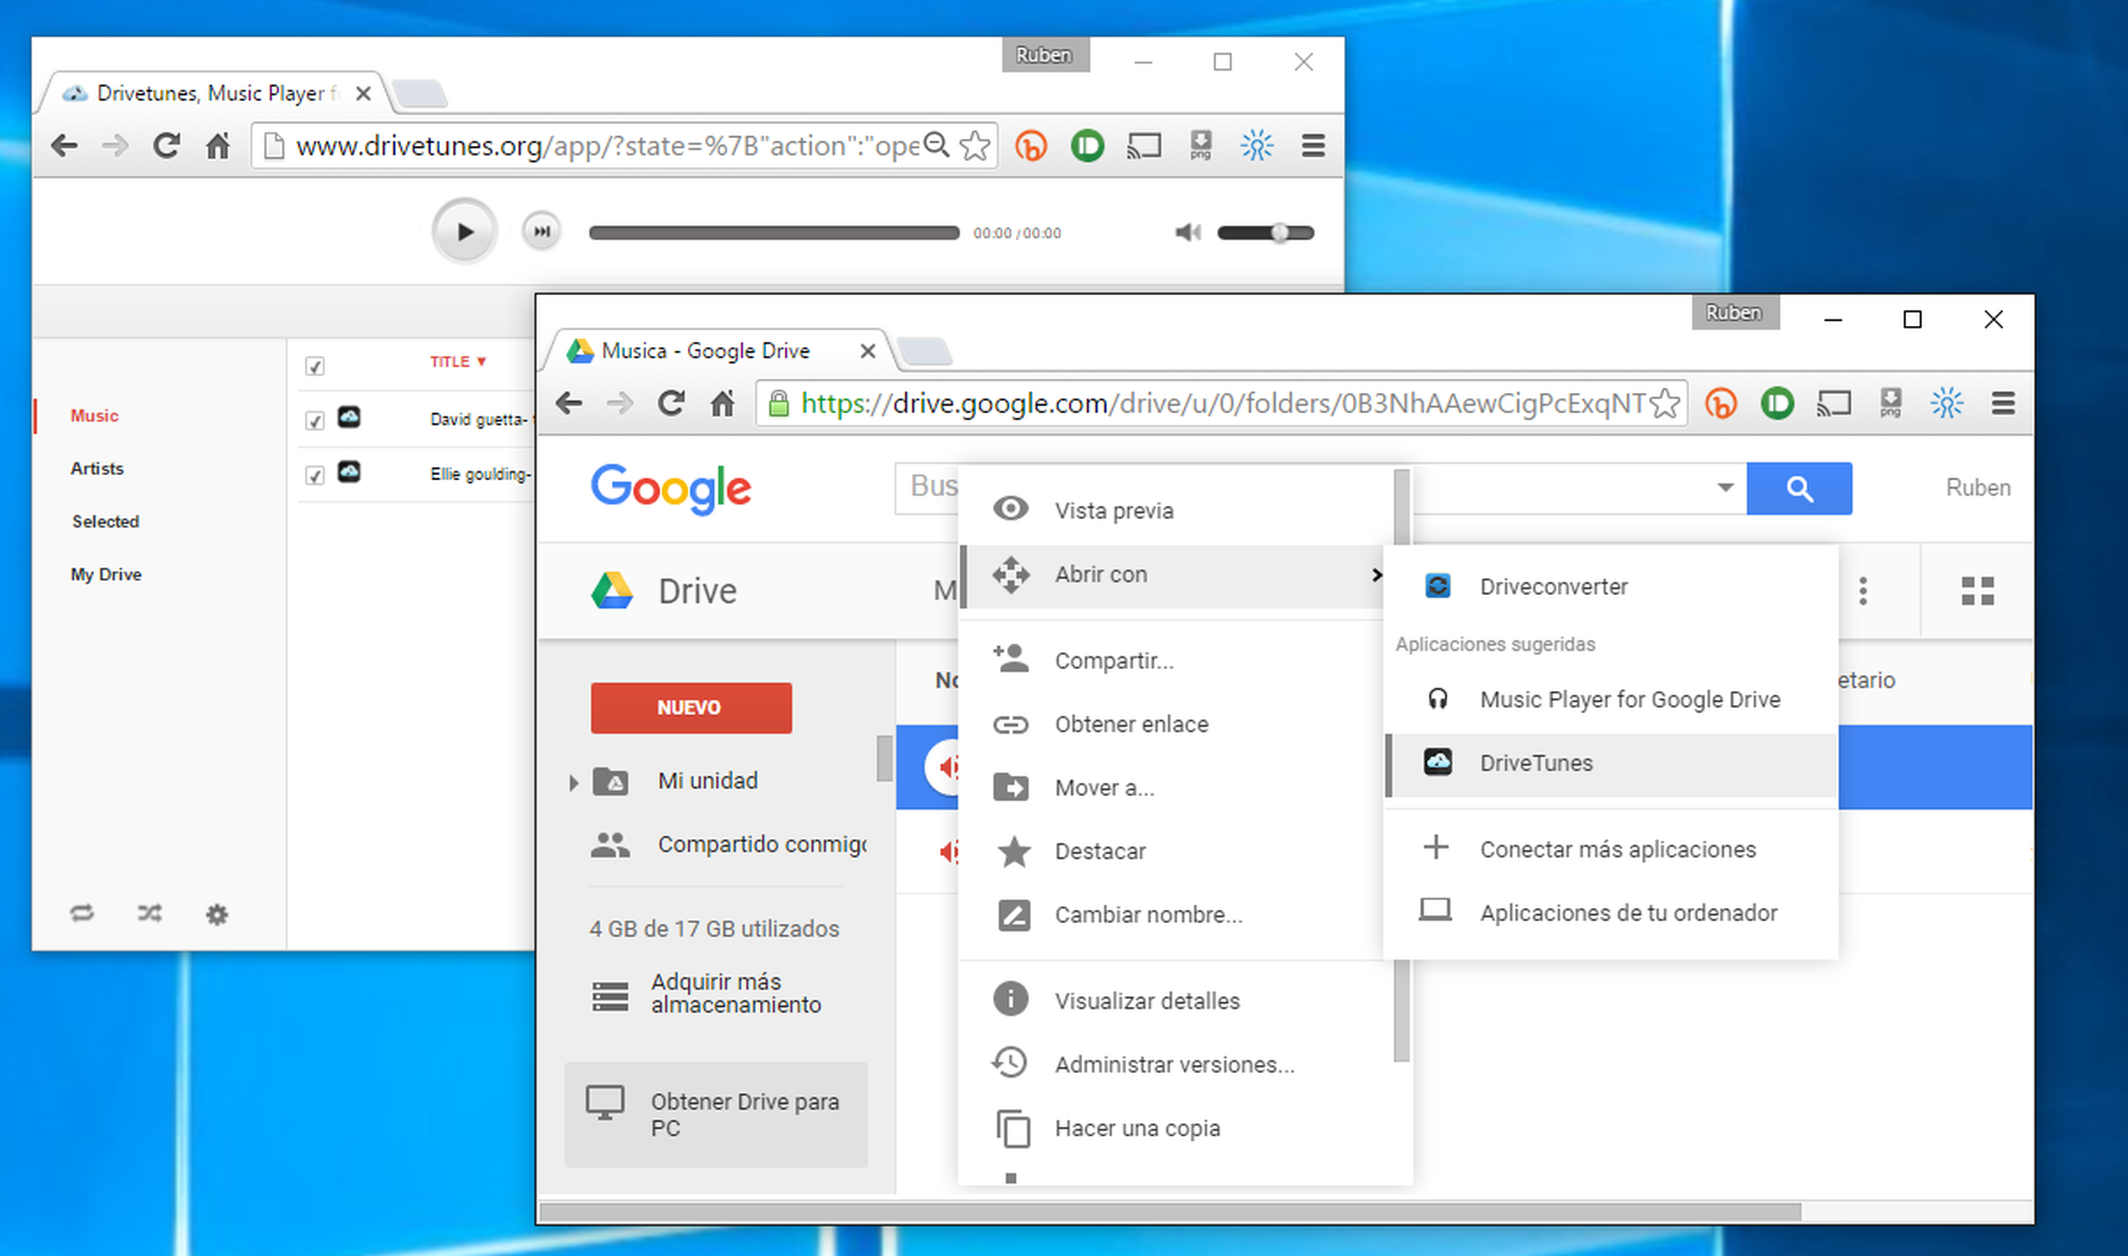
Task: Open the Drive search options dropdown
Action: [x=1725, y=488]
